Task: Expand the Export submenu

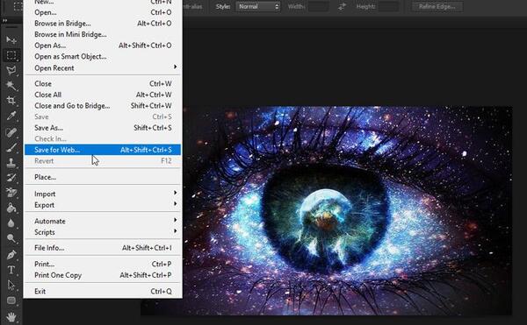Action: [103, 205]
